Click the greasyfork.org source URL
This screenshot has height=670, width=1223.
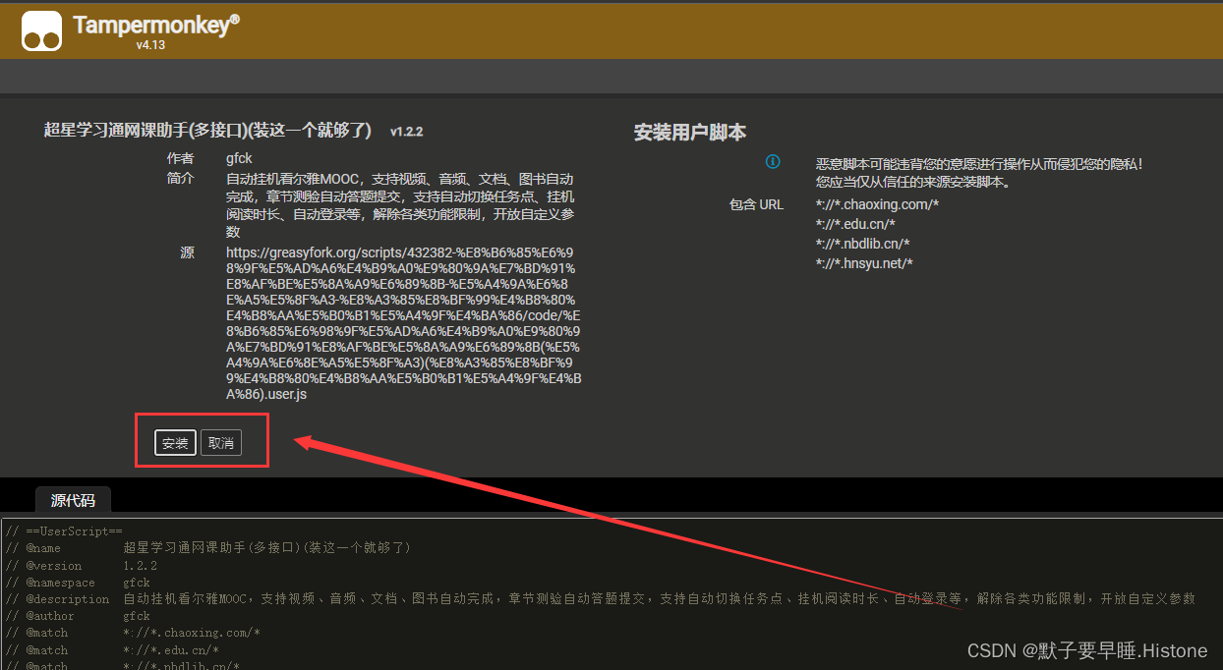tap(403, 323)
